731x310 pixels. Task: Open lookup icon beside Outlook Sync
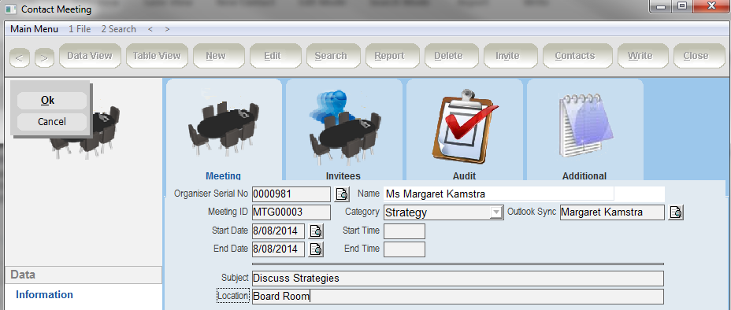coord(676,212)
